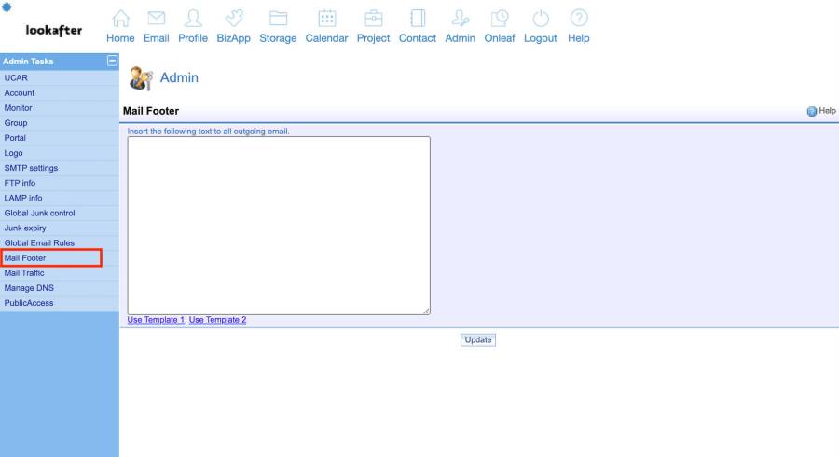This screenshot has height=457, width=839.
Task: Go to Profile via the person icon
Action: point(193,19)
